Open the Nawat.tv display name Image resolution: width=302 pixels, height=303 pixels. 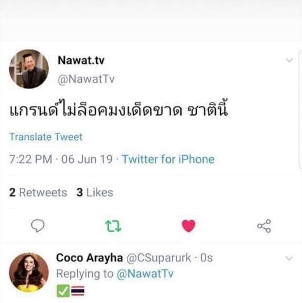click(81, 60)
